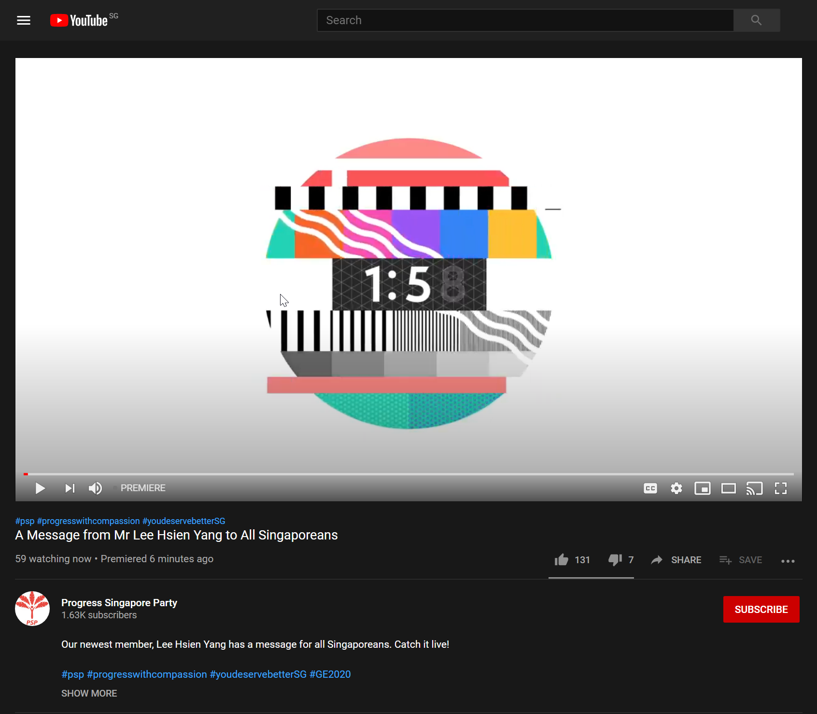Click the search magnifier button
The height and width of the screenshot is (714, 817).
pos(756,20)
